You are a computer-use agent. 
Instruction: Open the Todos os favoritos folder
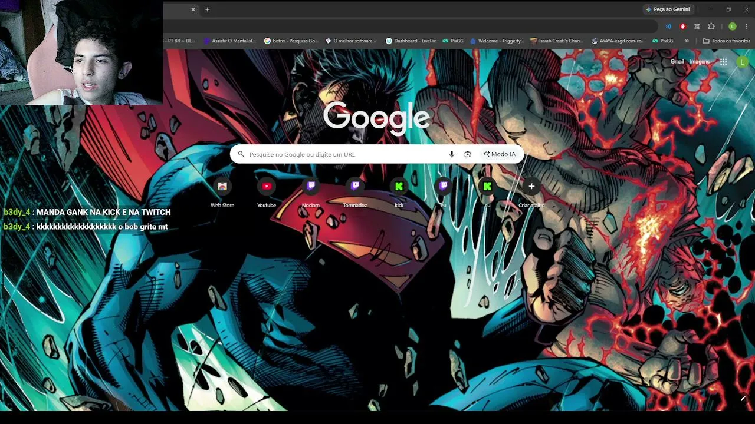[727, 41]
